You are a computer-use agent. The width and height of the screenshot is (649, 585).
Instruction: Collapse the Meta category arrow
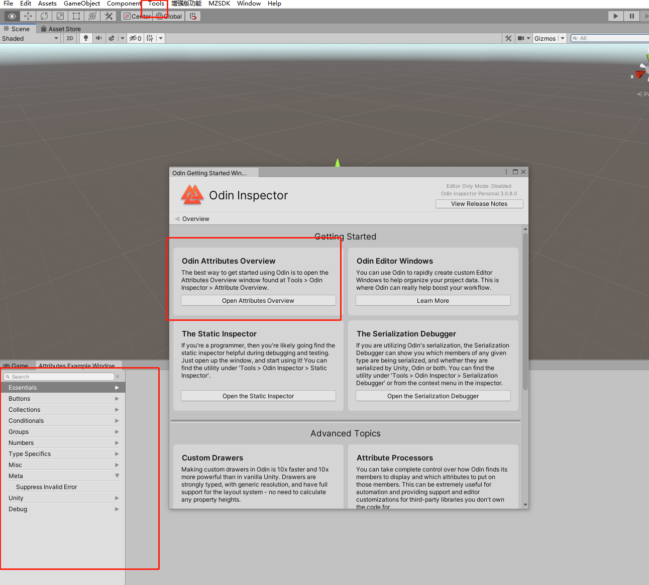point(117,476)
